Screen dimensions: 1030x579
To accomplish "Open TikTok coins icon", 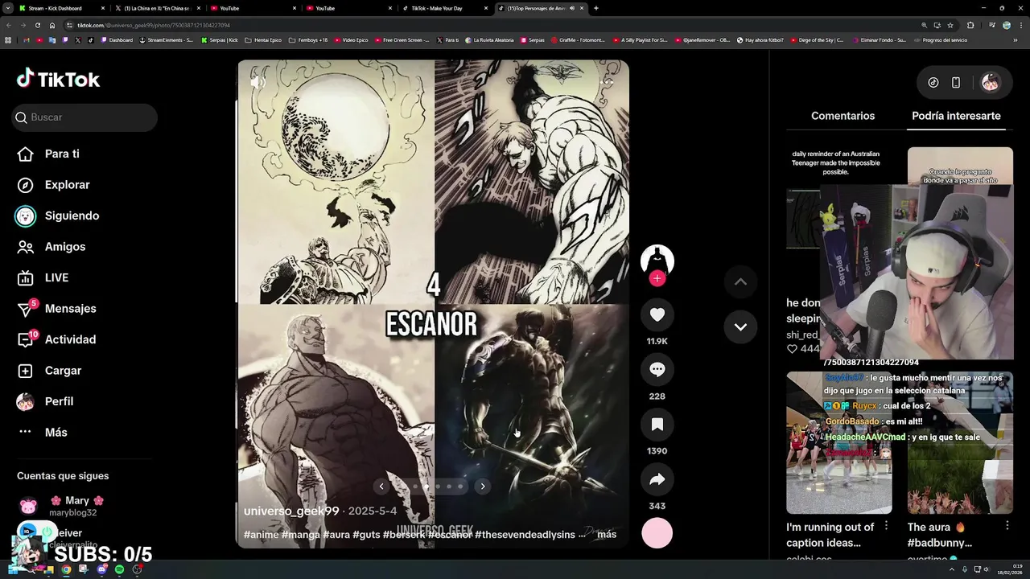I will (x=933, y=82).
